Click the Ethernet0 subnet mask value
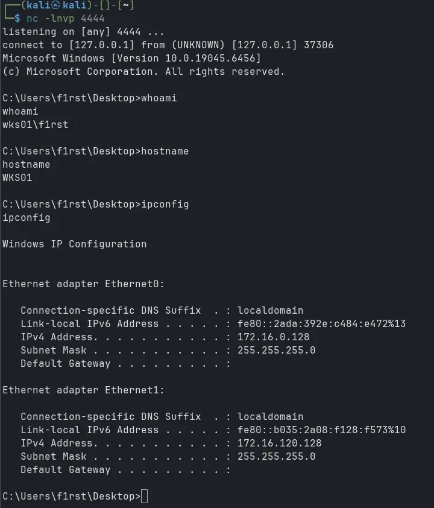The image size is (434, 508). coord(276,351)
